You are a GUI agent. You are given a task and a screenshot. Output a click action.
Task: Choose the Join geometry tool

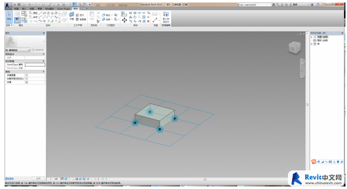pos(107,20)
